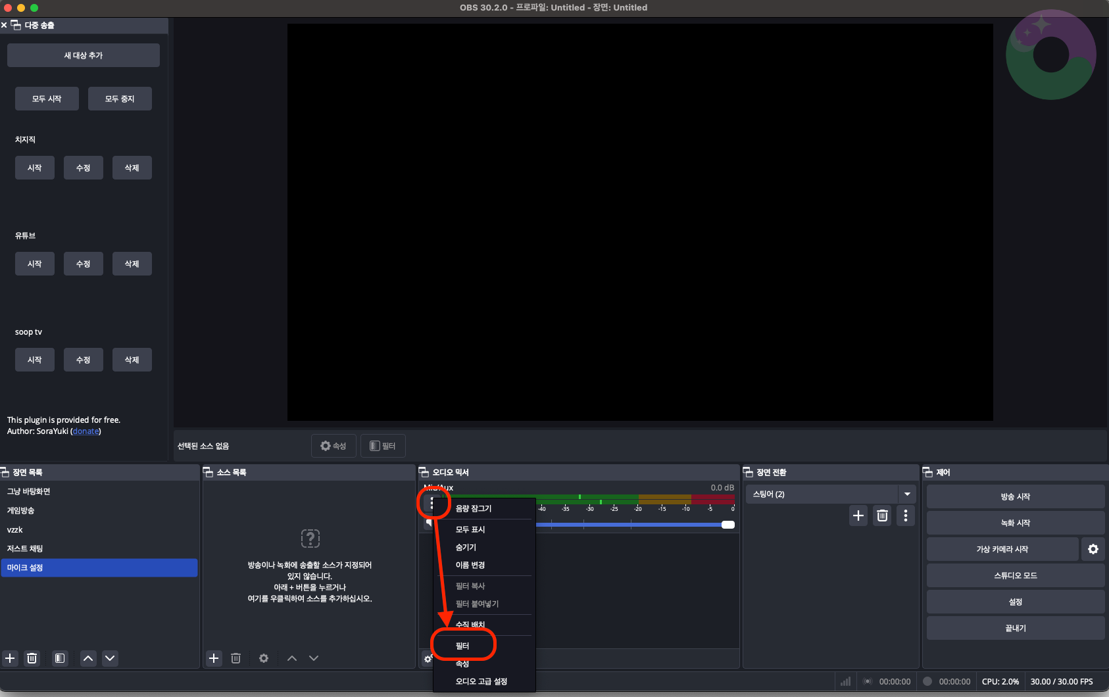Image resolution: width=1109 pixels, height=697 pixels.
Task: Close the 다중 송출 panel with X
Action: point(4,25)
